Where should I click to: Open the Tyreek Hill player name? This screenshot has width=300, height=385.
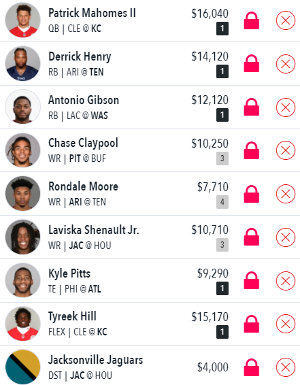(x=72, y=316)
